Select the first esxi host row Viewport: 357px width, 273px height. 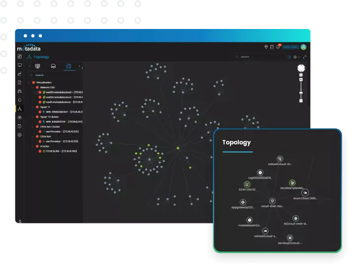61,92
